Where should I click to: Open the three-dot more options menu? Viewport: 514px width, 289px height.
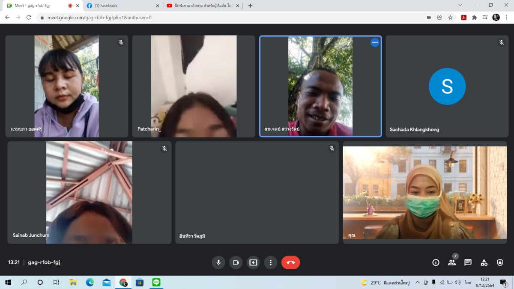(x=270, y=262)
